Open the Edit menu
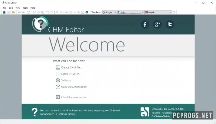 click(11, 8)
